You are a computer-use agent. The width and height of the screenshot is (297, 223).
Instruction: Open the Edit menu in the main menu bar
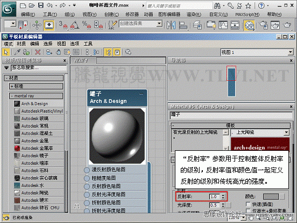[28, 15]
